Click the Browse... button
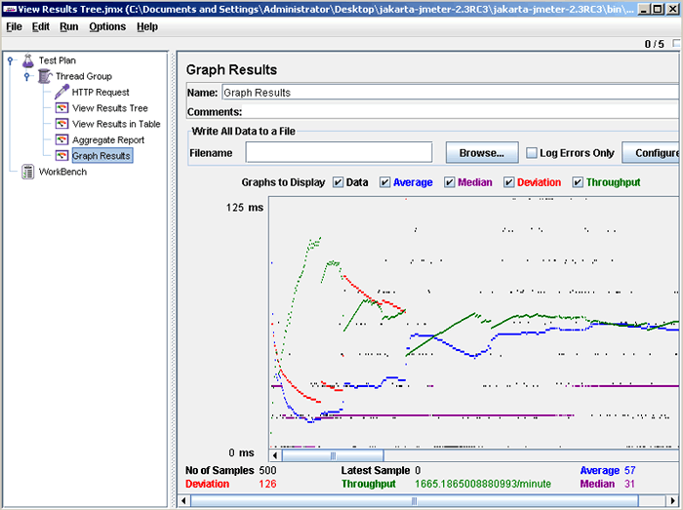Viewport: 683px width, 510px height. click(481, 152)
